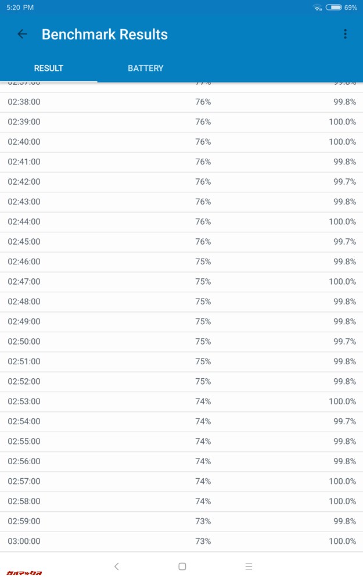Tap the 02:53:00 timestamp entry
This screenshot has width=363, height=581.
click(x=24, y=401)
